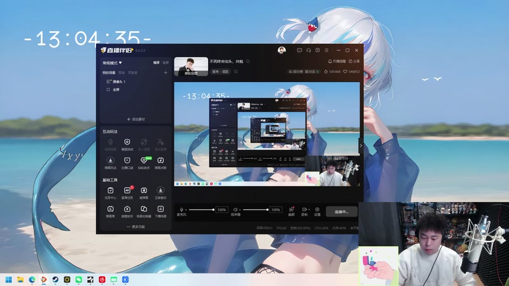Open Windows Start button on taskbar
Viewport: 509px width, 286px height.
(x=9, y=280)
